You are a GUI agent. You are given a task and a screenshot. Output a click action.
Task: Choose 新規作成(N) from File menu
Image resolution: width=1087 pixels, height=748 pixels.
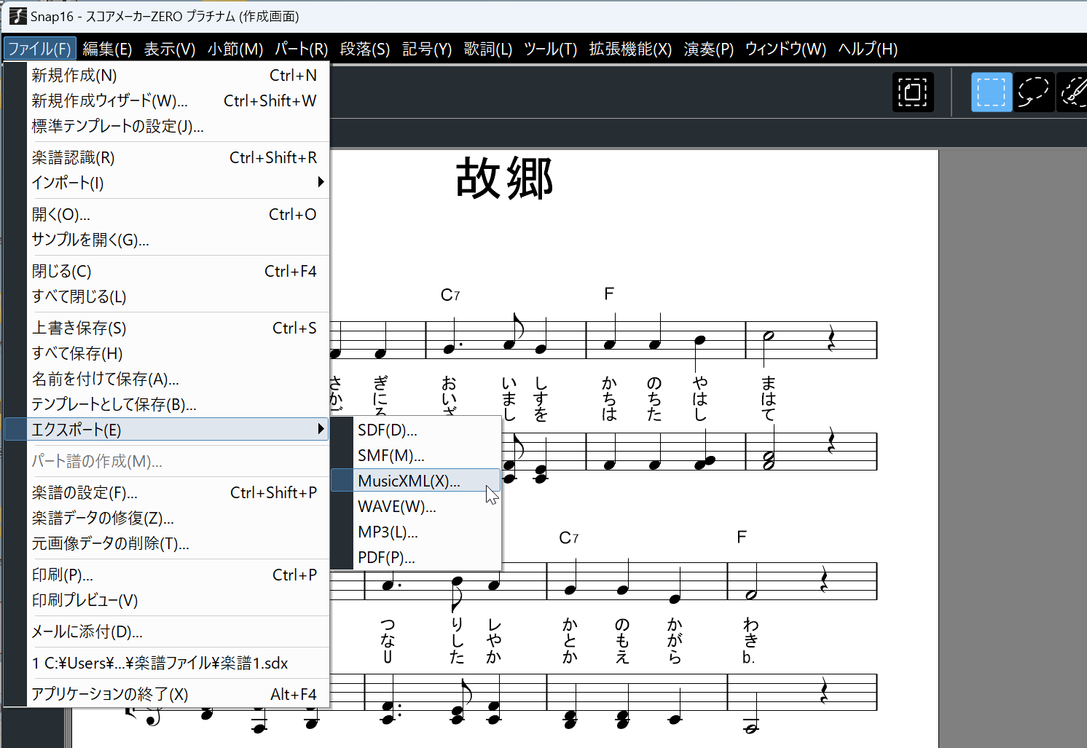coord(178,75)
